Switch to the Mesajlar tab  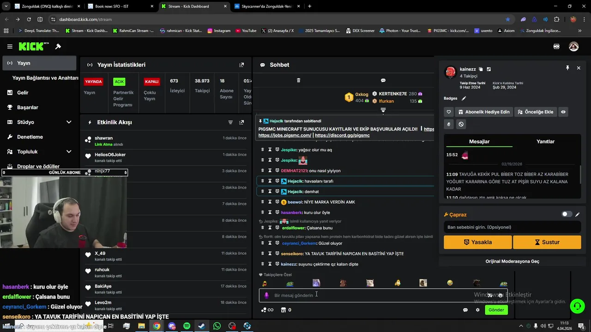tap(479, 142)
